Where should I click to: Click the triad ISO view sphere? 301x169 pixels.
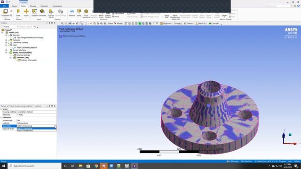click(x=290, y=135)
